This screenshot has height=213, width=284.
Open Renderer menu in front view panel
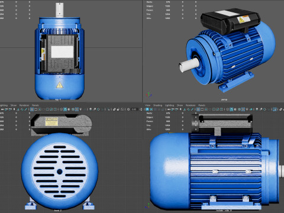pos(24,105)
